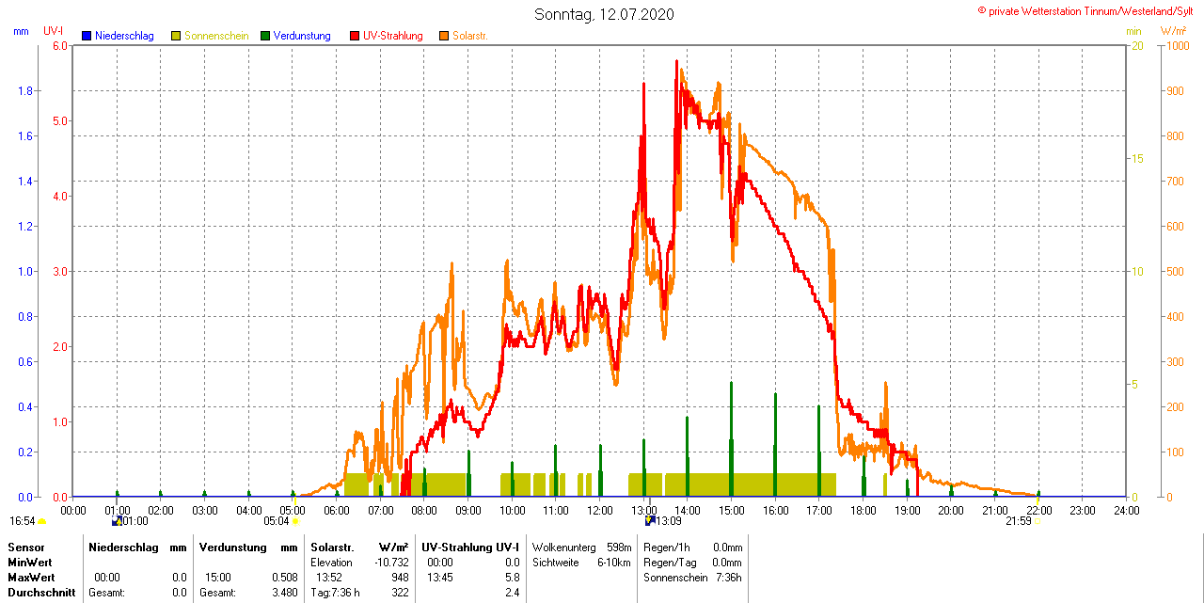Click the 6.0 value on the UV-I axis

tap(60, 46)
